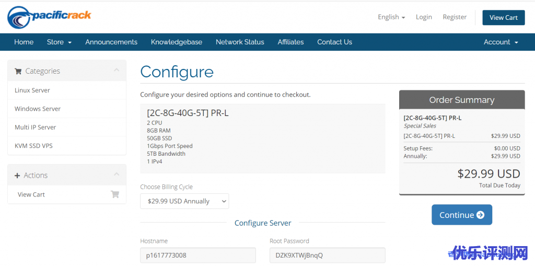Open the Register link
Viewport: 535px width, 267px height.
coord(455,17)
